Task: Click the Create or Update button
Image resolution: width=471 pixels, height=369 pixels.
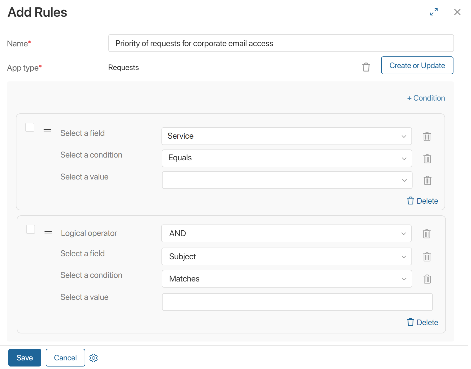Action: pyautogui.click(x=417, y=65)
